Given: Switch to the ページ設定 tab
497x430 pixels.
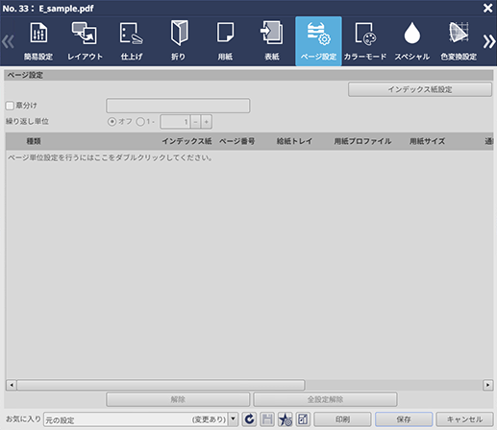Looking at the screenshot, I should [x=318, y=41].
